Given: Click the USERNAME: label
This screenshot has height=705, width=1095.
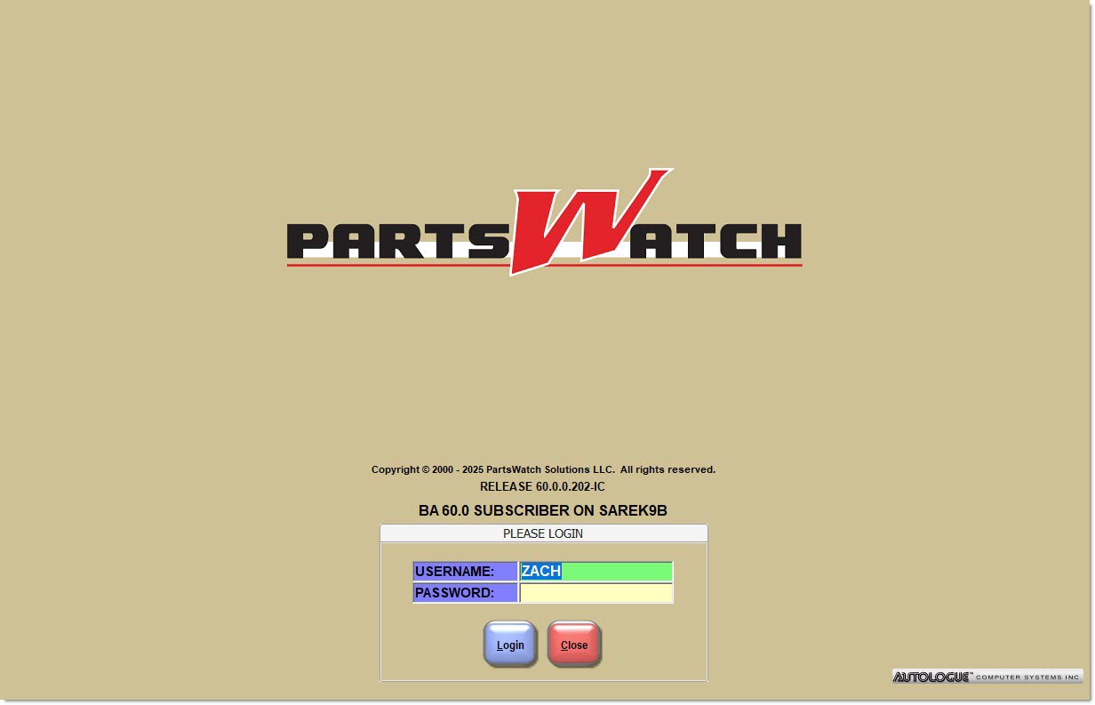Looking at the screenshot, I should (465, 572).
